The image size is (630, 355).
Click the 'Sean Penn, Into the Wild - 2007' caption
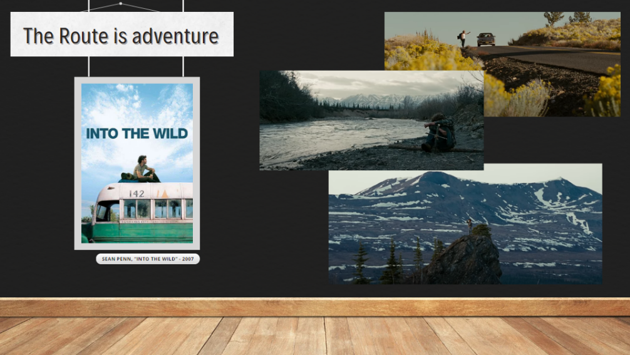148,259
